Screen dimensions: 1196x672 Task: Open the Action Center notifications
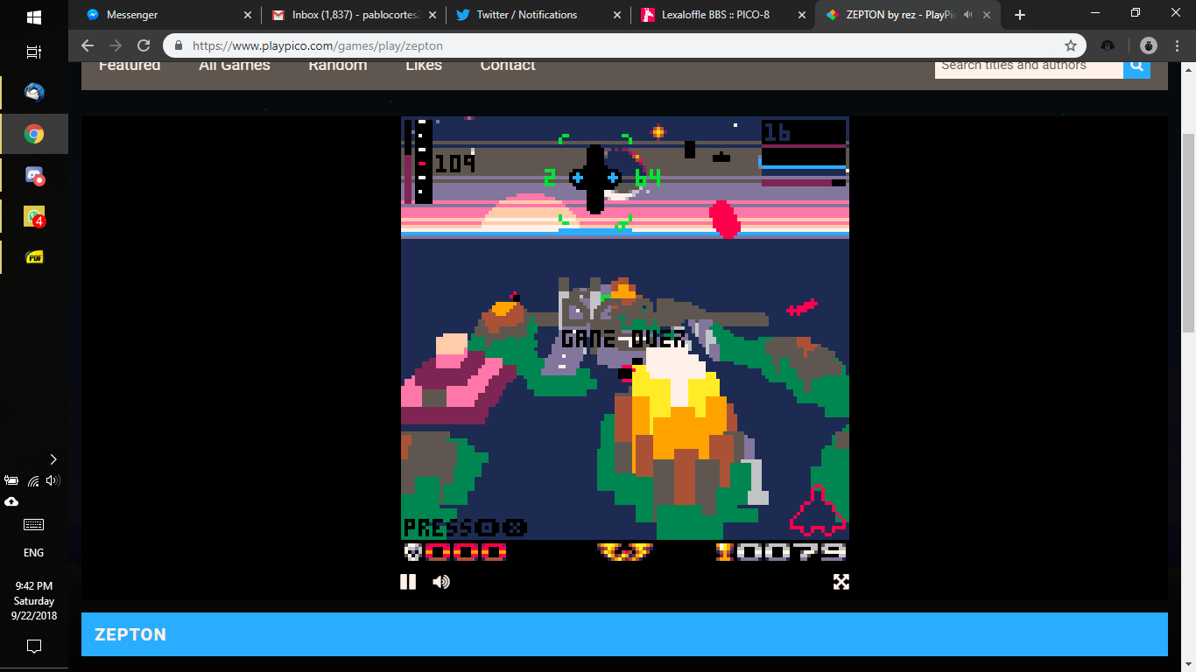[34, 647]
